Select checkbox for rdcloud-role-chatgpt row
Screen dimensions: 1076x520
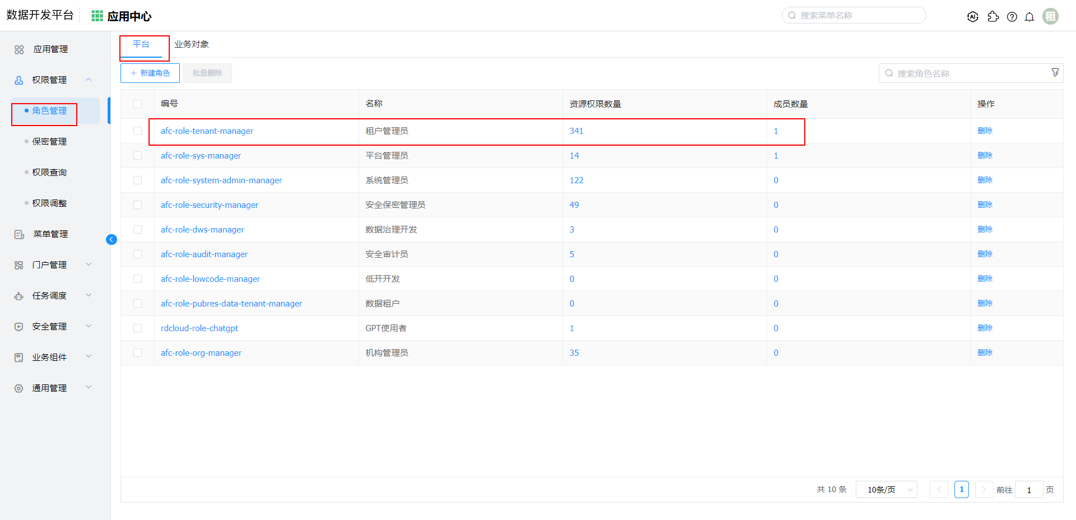pyautogui.click(x=138, y=328)
